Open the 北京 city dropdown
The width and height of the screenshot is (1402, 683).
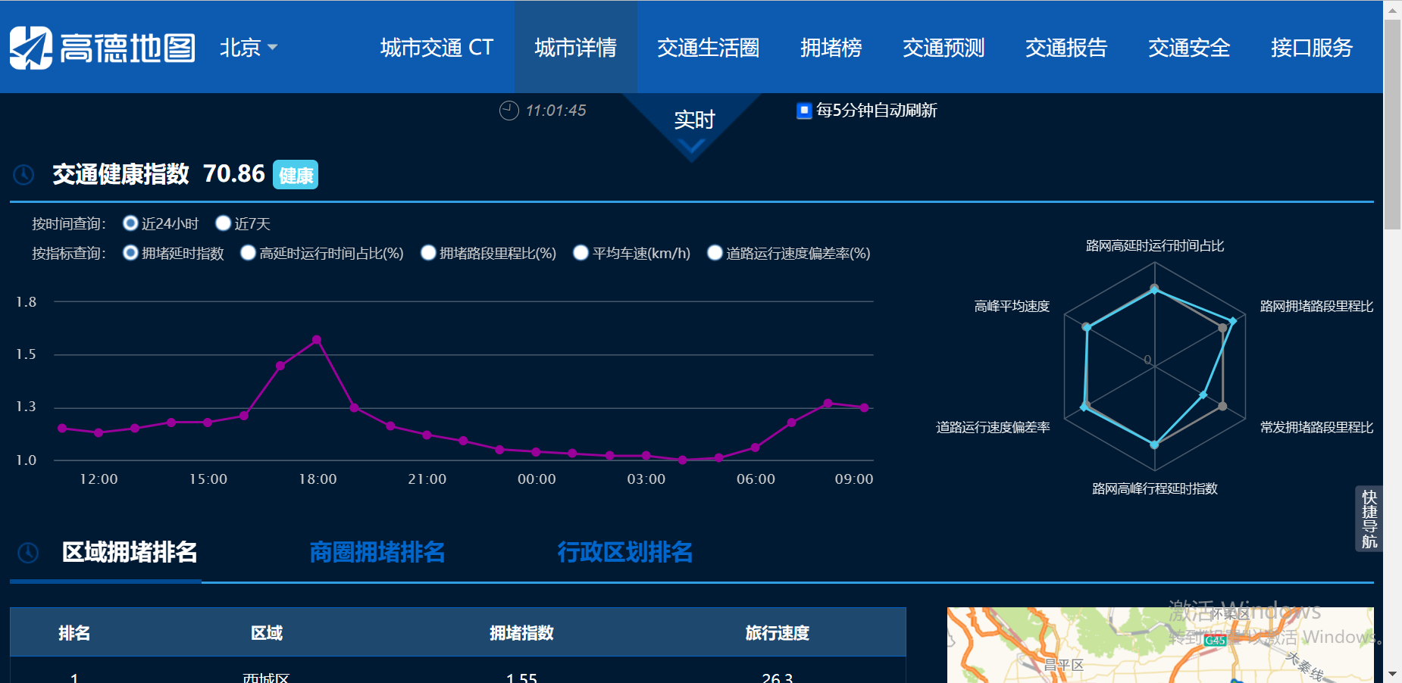[x=249, y=48]
